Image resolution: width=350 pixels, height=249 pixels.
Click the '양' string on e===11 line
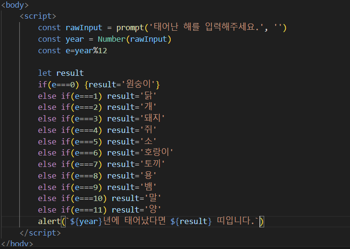(x=152, y=210)
